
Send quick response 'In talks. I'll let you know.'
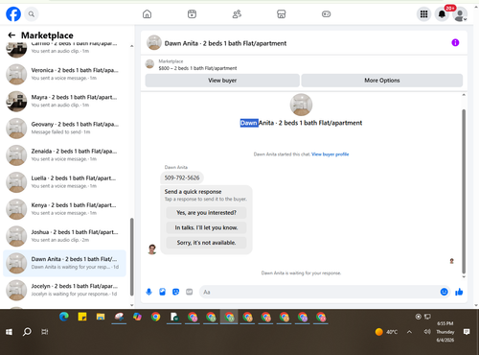click(206, 227)
